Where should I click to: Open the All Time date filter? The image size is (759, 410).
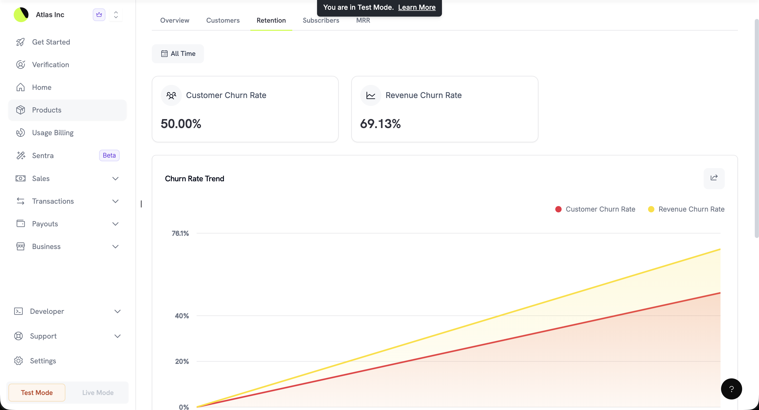click(178, 53)
